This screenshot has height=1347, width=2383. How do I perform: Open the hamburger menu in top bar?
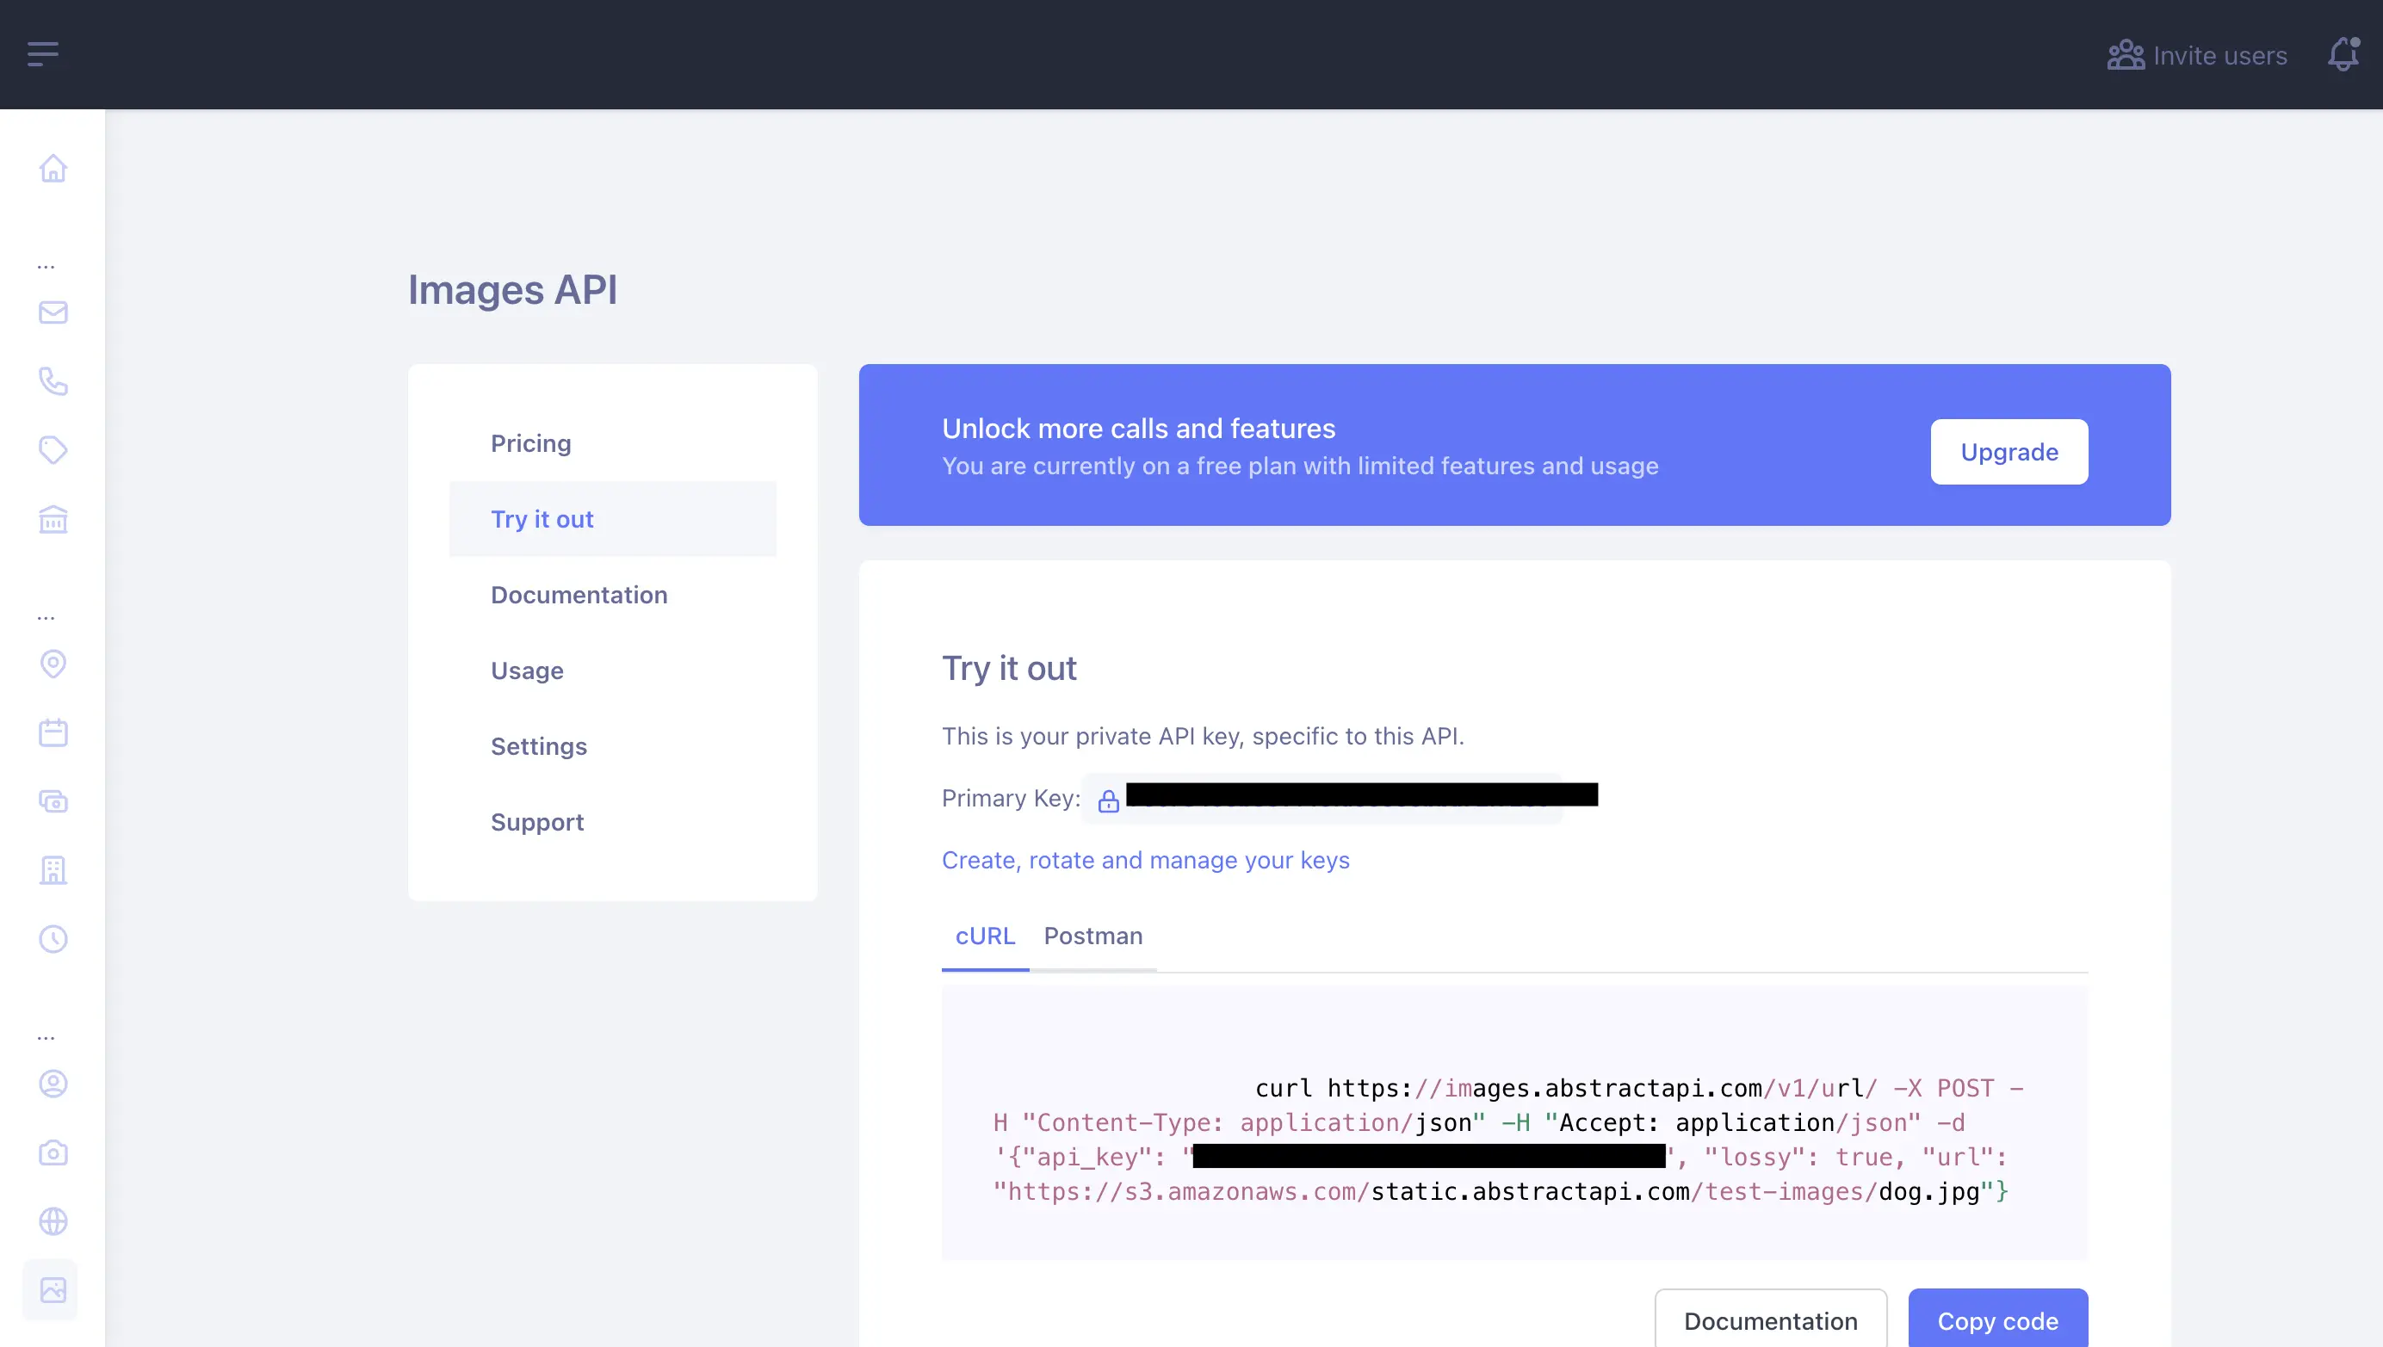click(42, 53)
